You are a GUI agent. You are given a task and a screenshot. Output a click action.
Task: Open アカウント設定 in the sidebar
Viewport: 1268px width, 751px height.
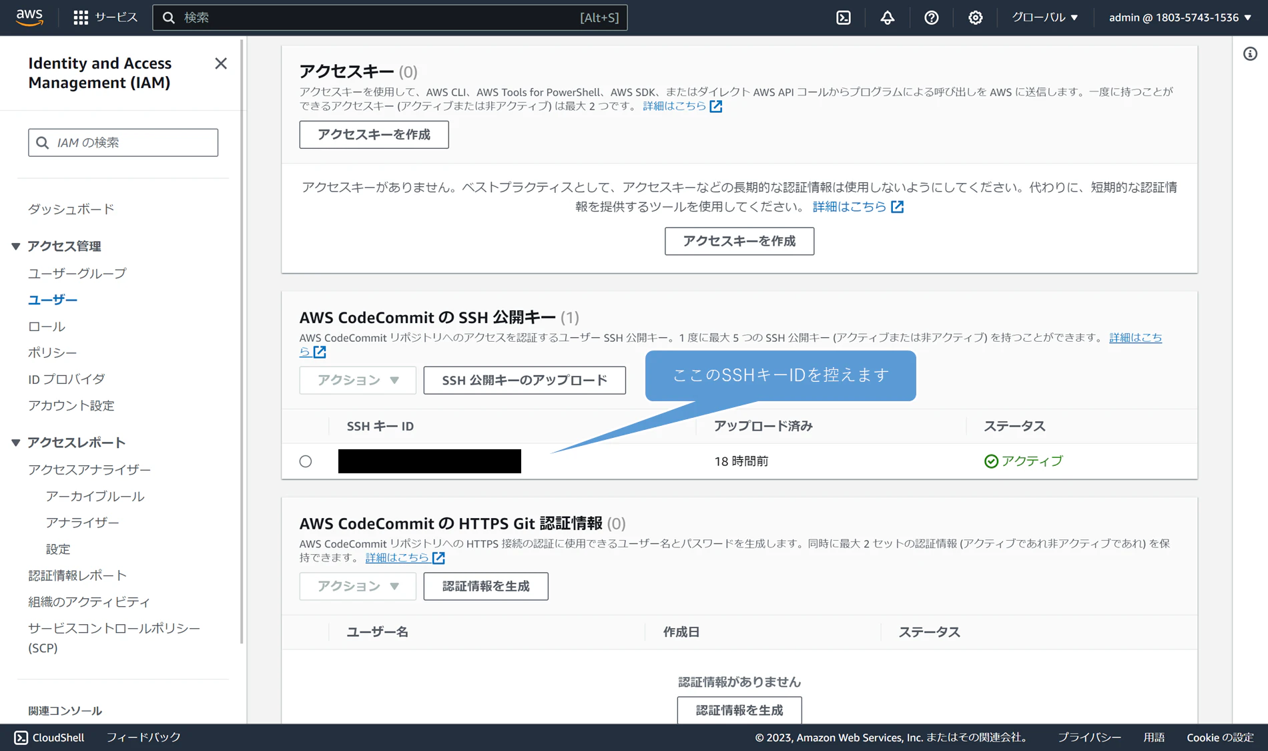[71, 406]
